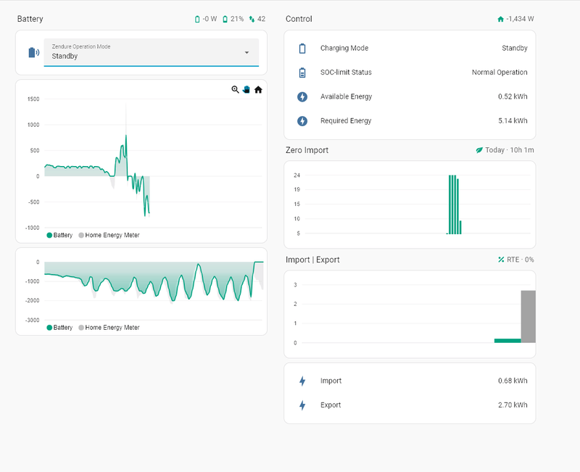Click the Export flash icon
This screenshot has width=580, height=472.
(x=302, y=405)
